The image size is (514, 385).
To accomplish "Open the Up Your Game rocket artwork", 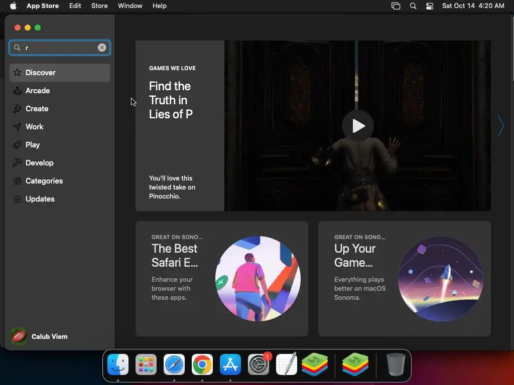I will coord(441,279).
